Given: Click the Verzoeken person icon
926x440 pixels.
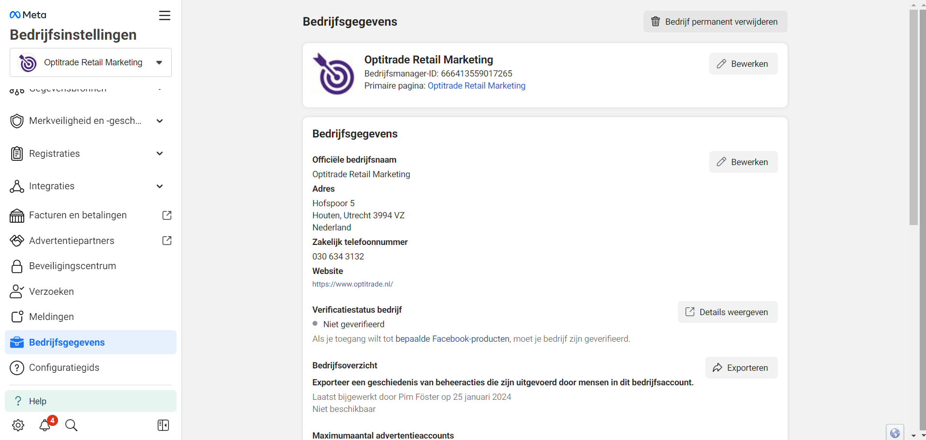Looking at the screenshot, I should click(x=17, y=291).
